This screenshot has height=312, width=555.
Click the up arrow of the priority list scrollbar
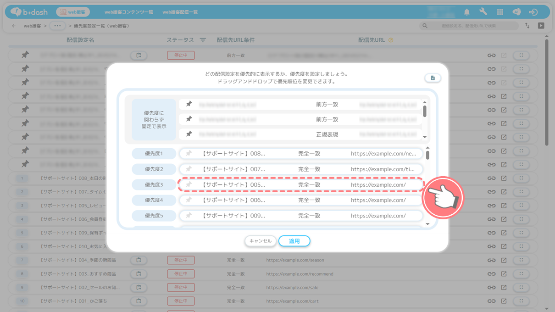tap(427, 148)
